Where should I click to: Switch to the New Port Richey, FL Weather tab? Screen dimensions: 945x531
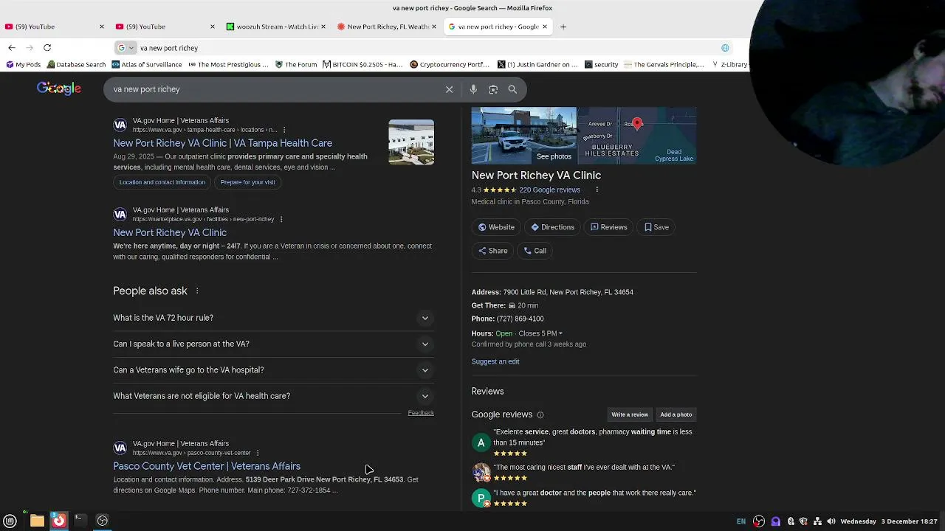(x=388, y=27)
